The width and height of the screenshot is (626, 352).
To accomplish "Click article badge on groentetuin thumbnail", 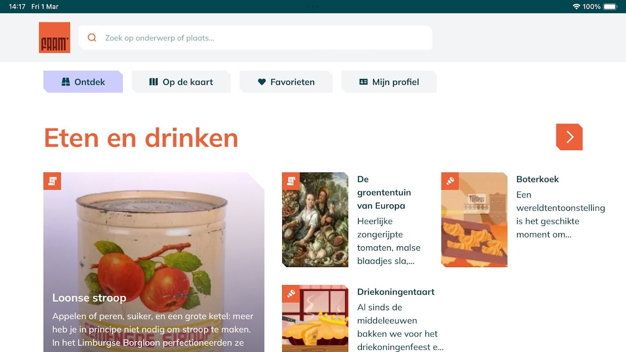I will (x=291, y=181).
